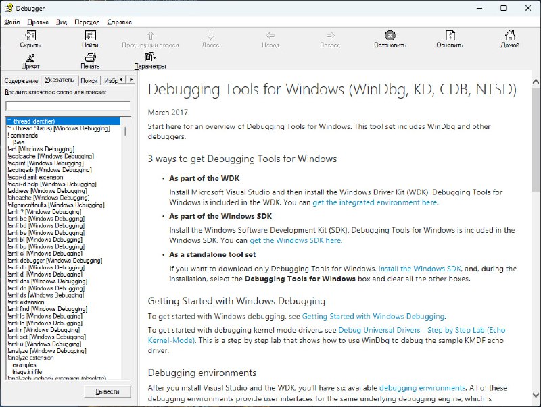Select '!amli set [Windows Debugging]' entry

point(47,337)
